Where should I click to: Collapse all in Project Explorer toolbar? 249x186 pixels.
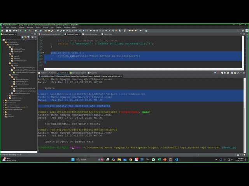click(x=23, y=37)
